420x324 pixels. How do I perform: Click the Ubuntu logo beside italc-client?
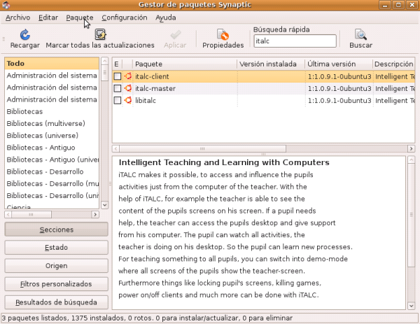pos(127,76)
